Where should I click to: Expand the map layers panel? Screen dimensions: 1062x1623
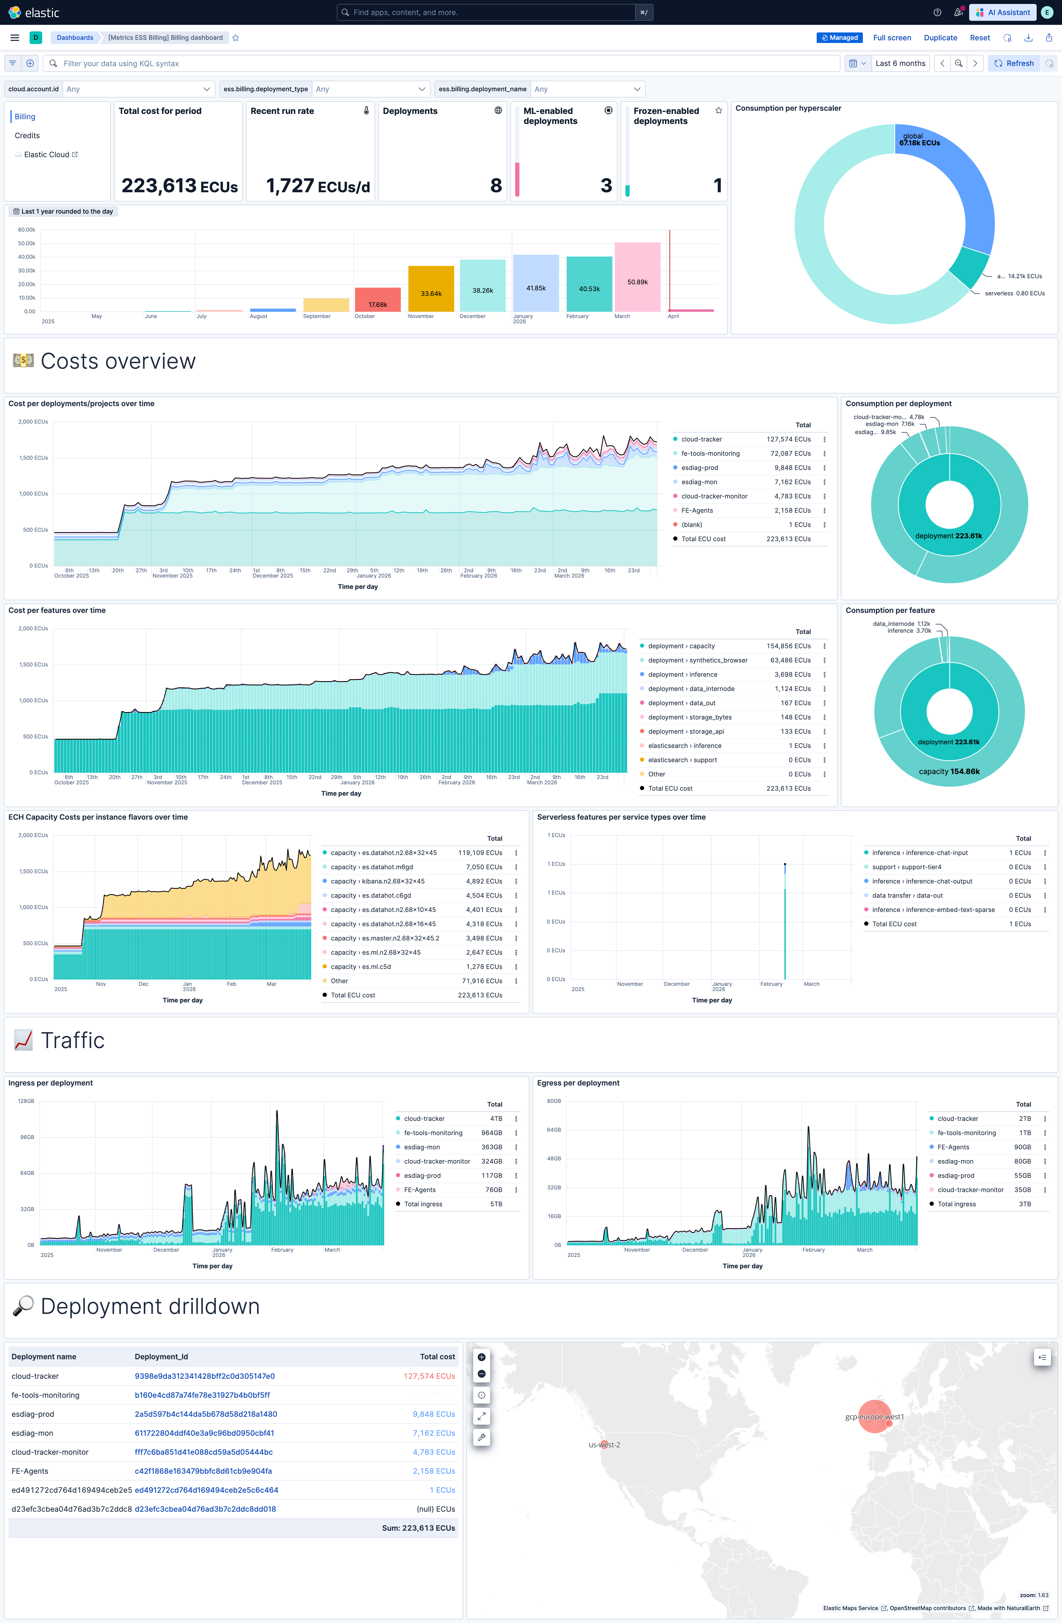click(x=1042, y=1358)
